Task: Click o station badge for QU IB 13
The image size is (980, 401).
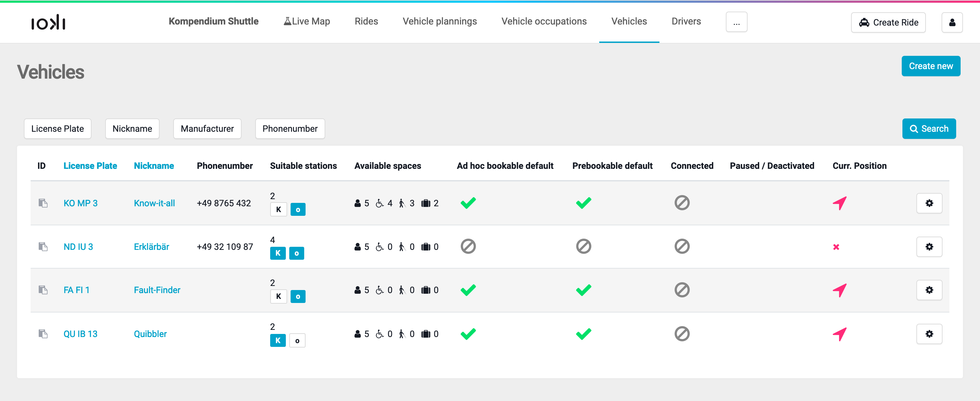Action: (297, 340)
